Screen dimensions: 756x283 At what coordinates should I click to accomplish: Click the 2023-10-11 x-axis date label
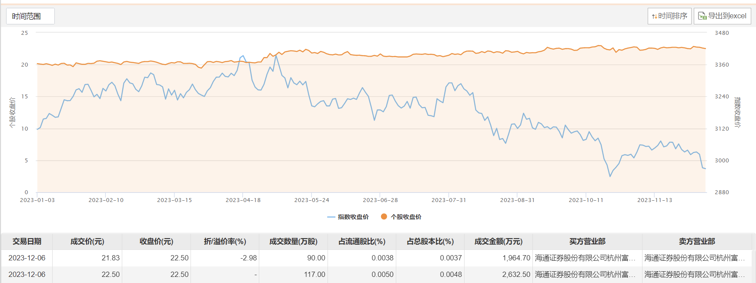click(586, 200)
